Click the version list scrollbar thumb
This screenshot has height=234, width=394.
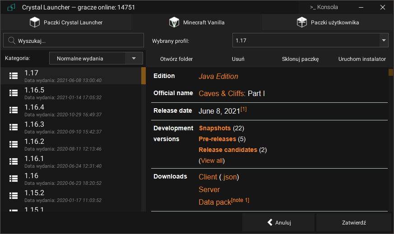[144, 76]
